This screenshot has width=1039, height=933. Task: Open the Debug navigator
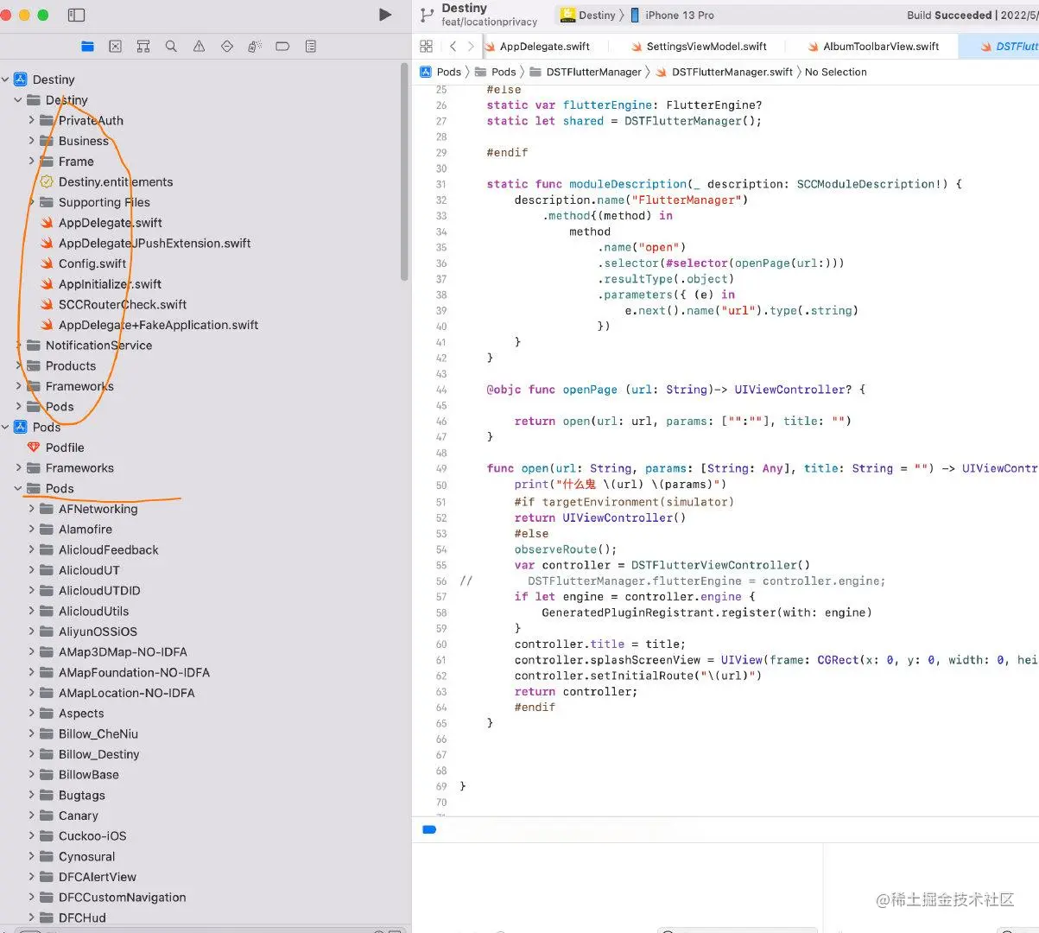[x=255, y=47]
